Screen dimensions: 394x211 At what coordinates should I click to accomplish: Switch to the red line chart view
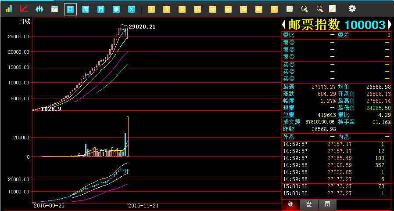(x=24, y=9)
